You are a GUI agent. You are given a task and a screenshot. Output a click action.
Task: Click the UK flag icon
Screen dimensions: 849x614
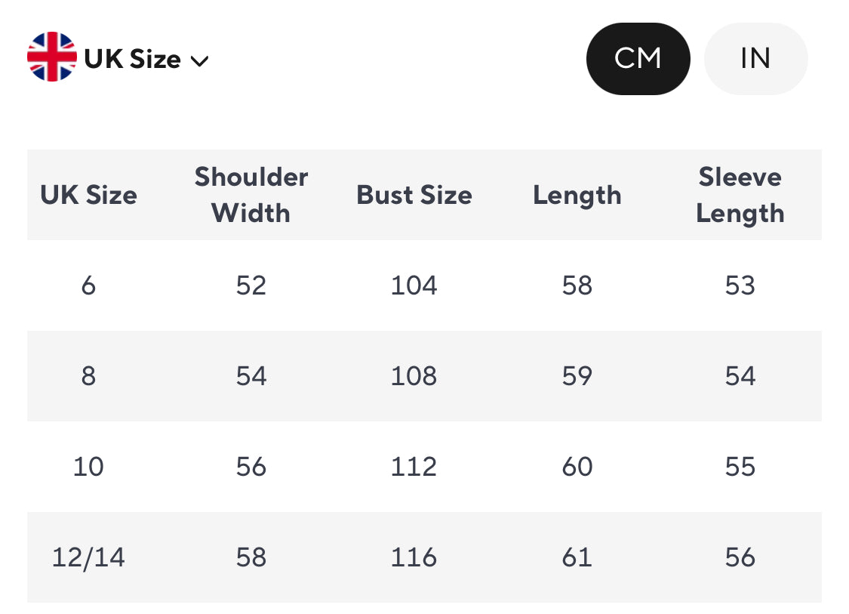(51, 57)
